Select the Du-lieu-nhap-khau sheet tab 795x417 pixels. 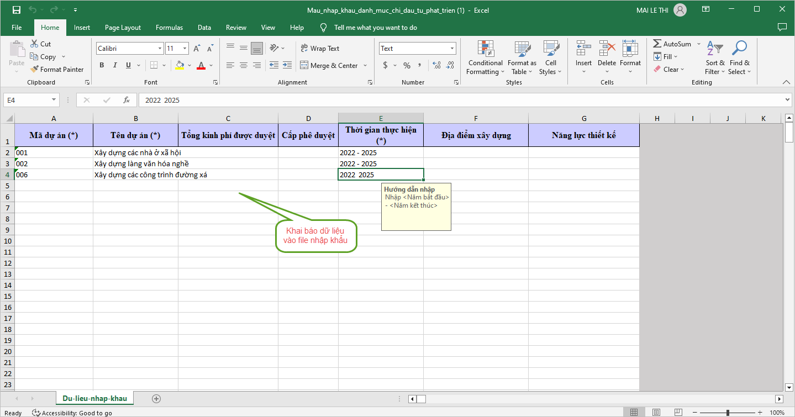point(94,398)
